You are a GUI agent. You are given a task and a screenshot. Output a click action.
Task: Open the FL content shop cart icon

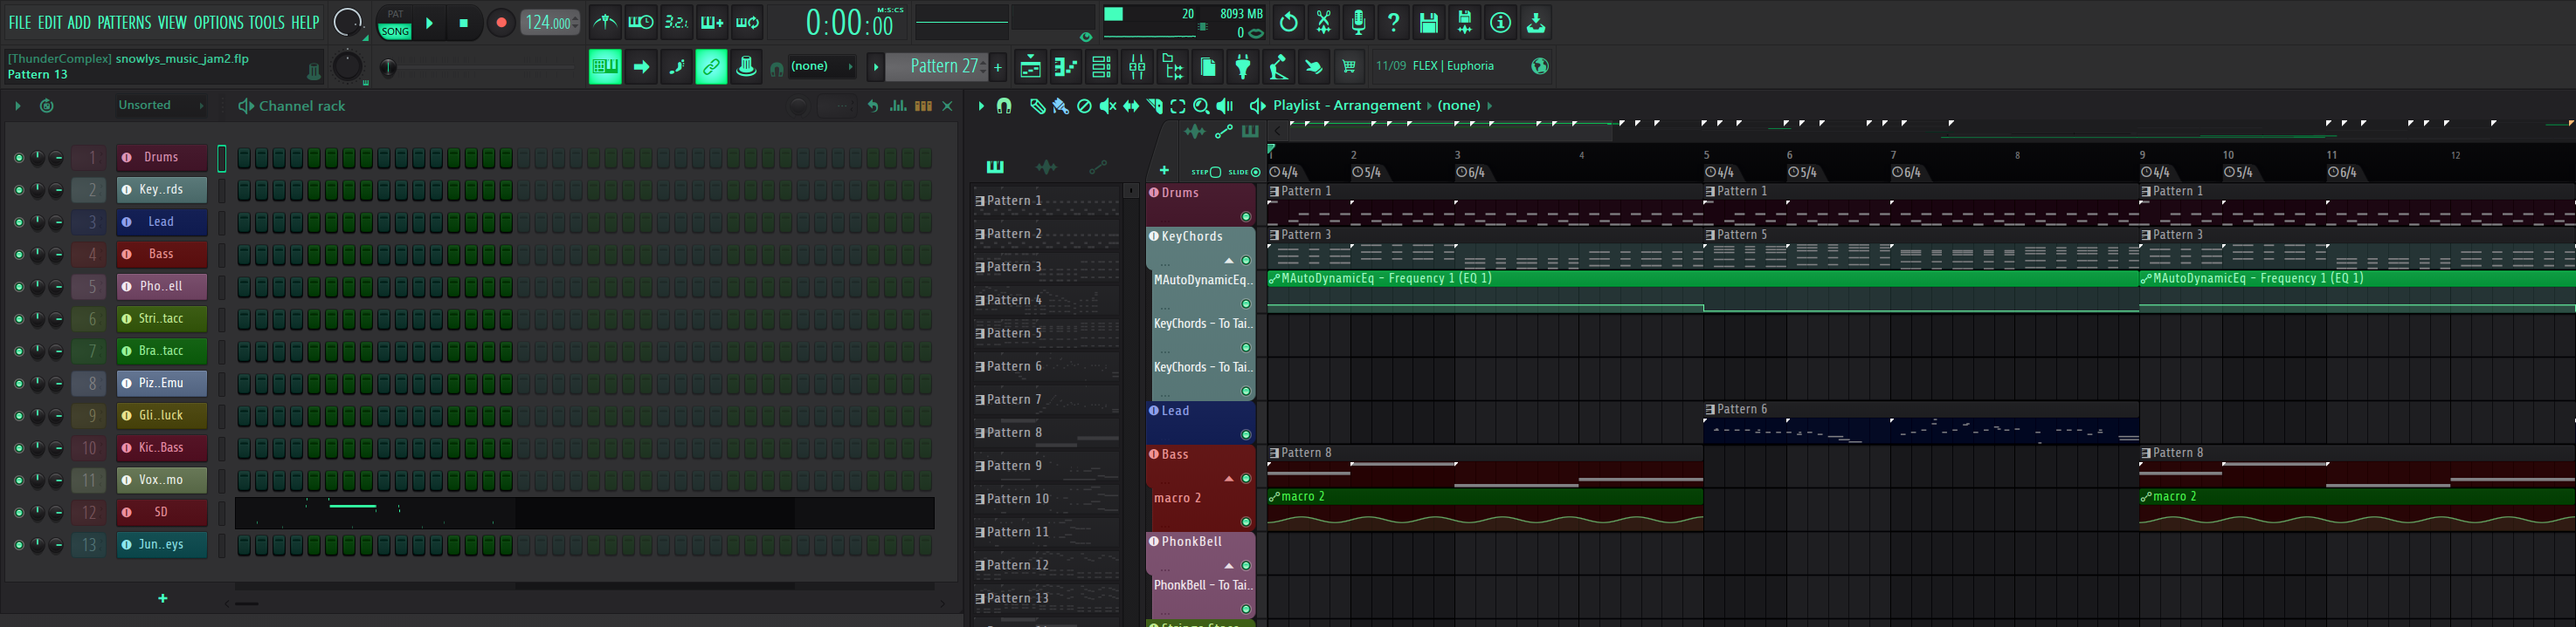1349,67
